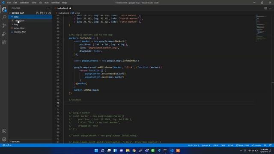
Task: Open the Windows Start menu
Action: point(96,151)
